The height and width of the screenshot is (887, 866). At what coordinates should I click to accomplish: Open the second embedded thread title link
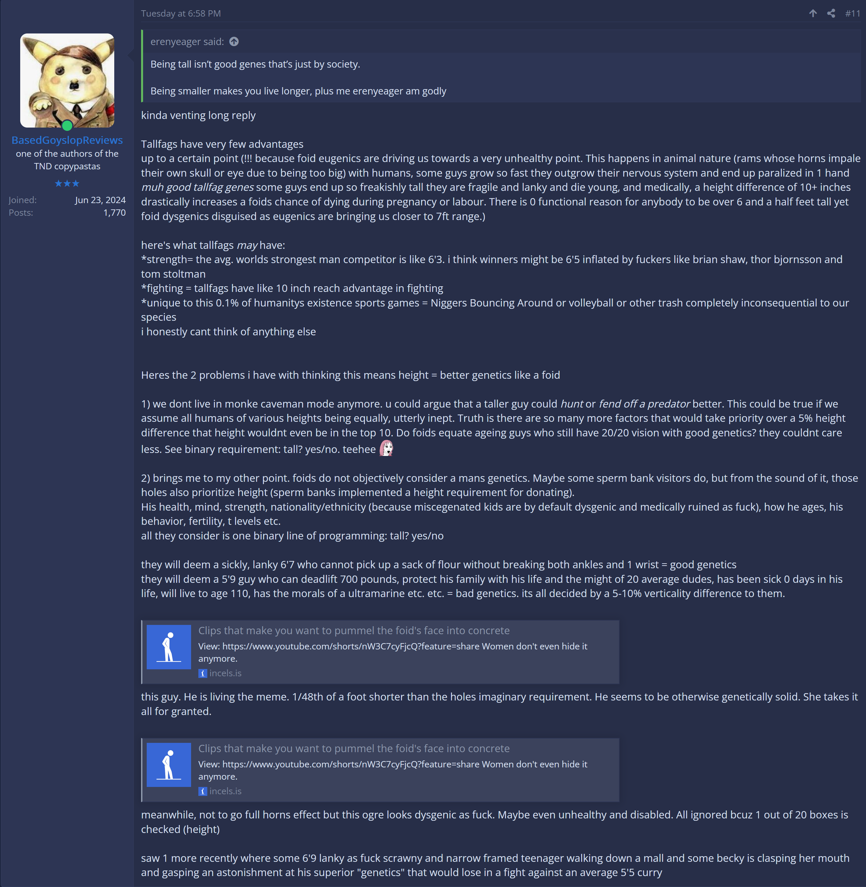[x=354, y=748]
